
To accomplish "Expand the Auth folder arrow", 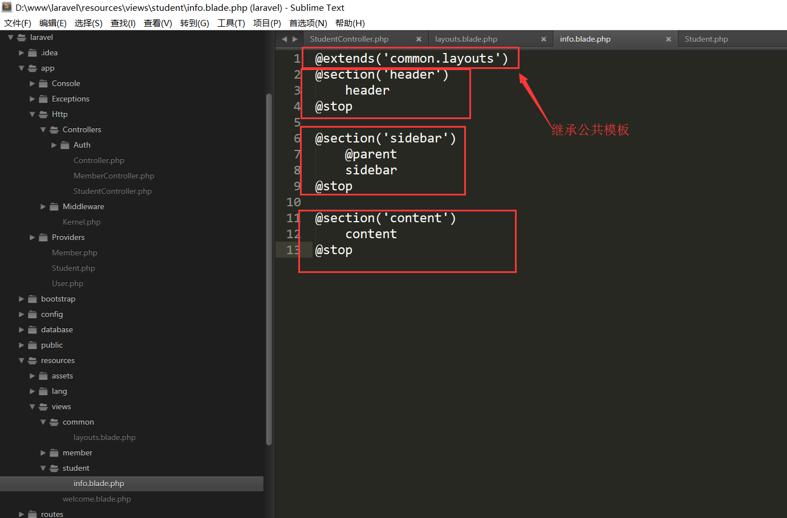I will pos(54,145).
